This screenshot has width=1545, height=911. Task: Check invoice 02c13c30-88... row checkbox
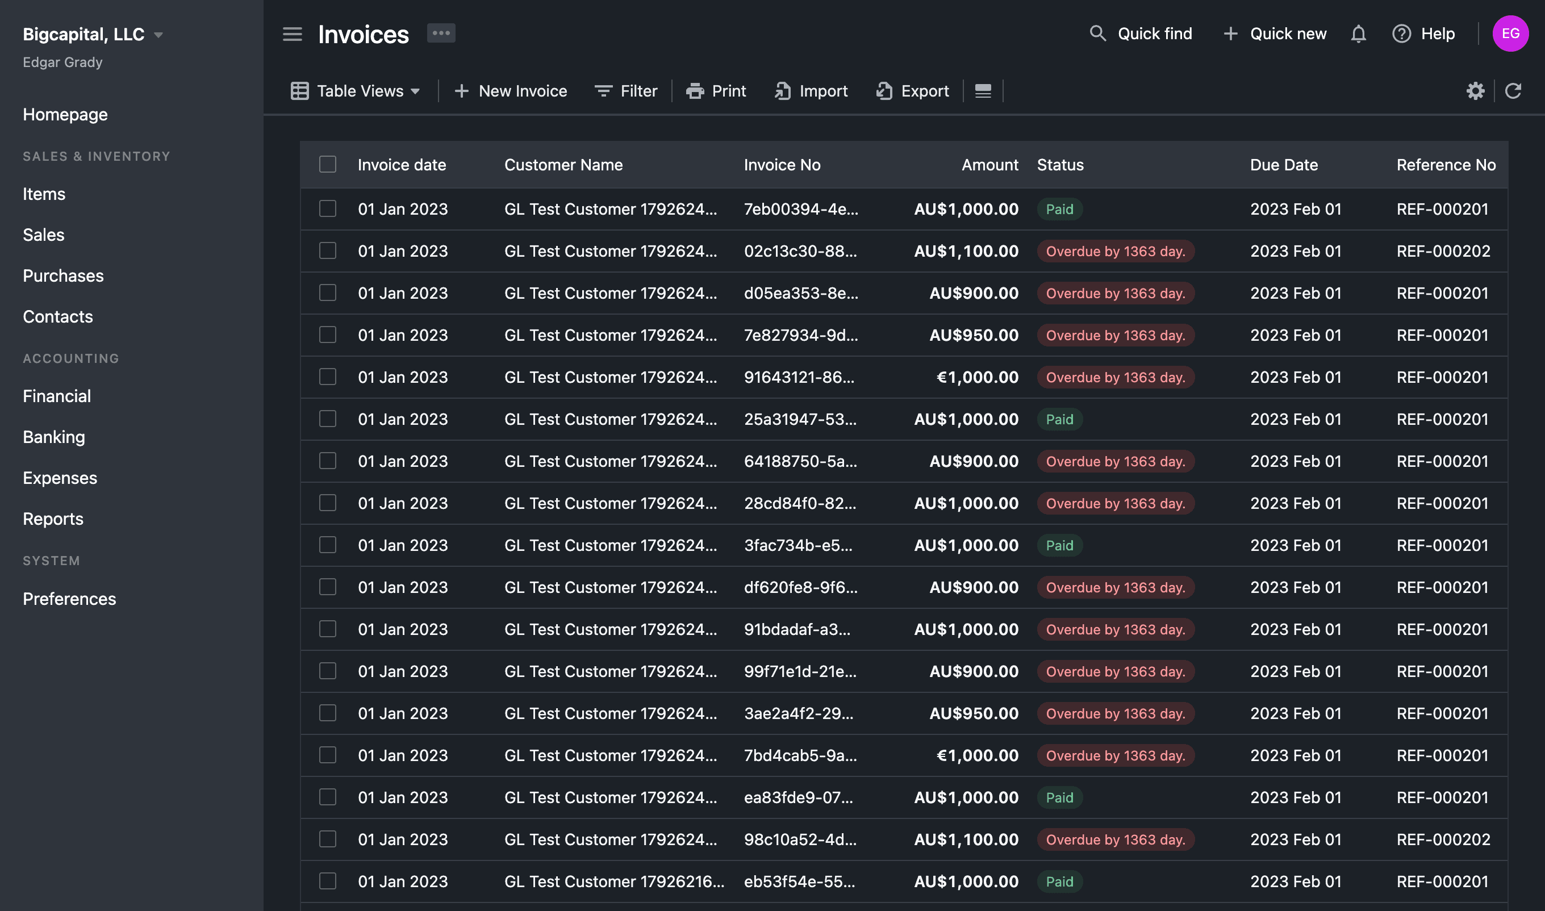328,250
